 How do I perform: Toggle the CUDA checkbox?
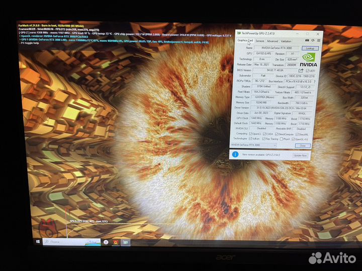264,134
